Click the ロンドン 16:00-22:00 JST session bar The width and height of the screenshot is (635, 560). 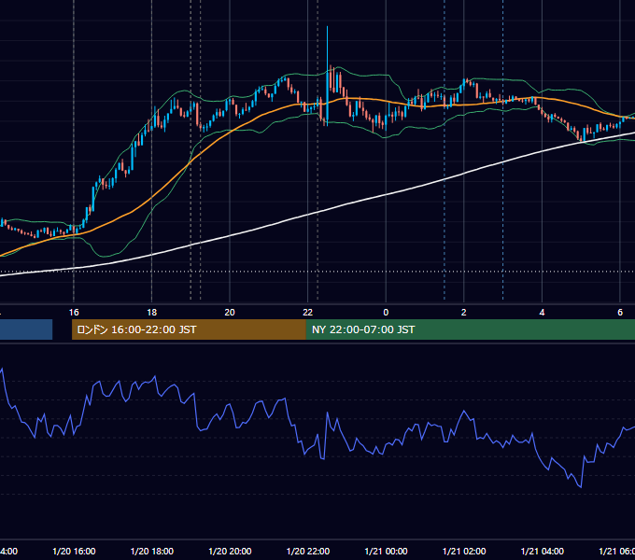[189, 329]
